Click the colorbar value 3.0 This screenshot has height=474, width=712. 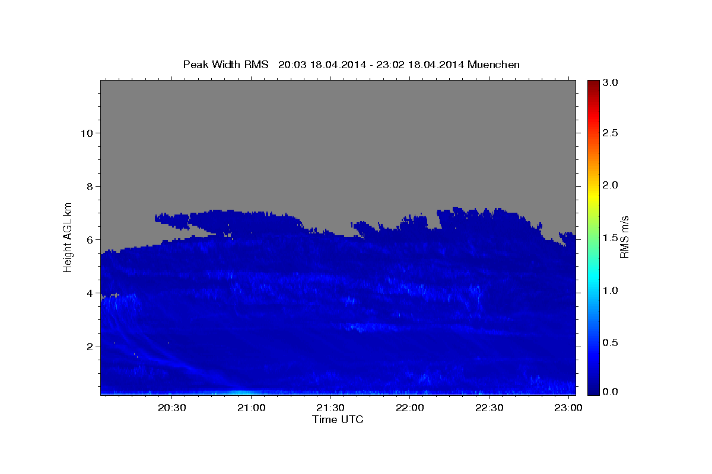611,82
